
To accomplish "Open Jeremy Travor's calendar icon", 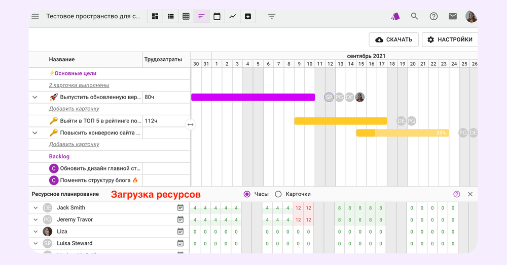I will point(180,219).
